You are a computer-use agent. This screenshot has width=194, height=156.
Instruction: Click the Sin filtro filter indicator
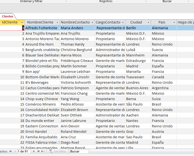pyautogui.click(x=58, y=151)
